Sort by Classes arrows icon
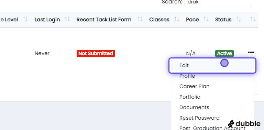Image resolution: width=264 pixels, height=130 pixels. 177,19
